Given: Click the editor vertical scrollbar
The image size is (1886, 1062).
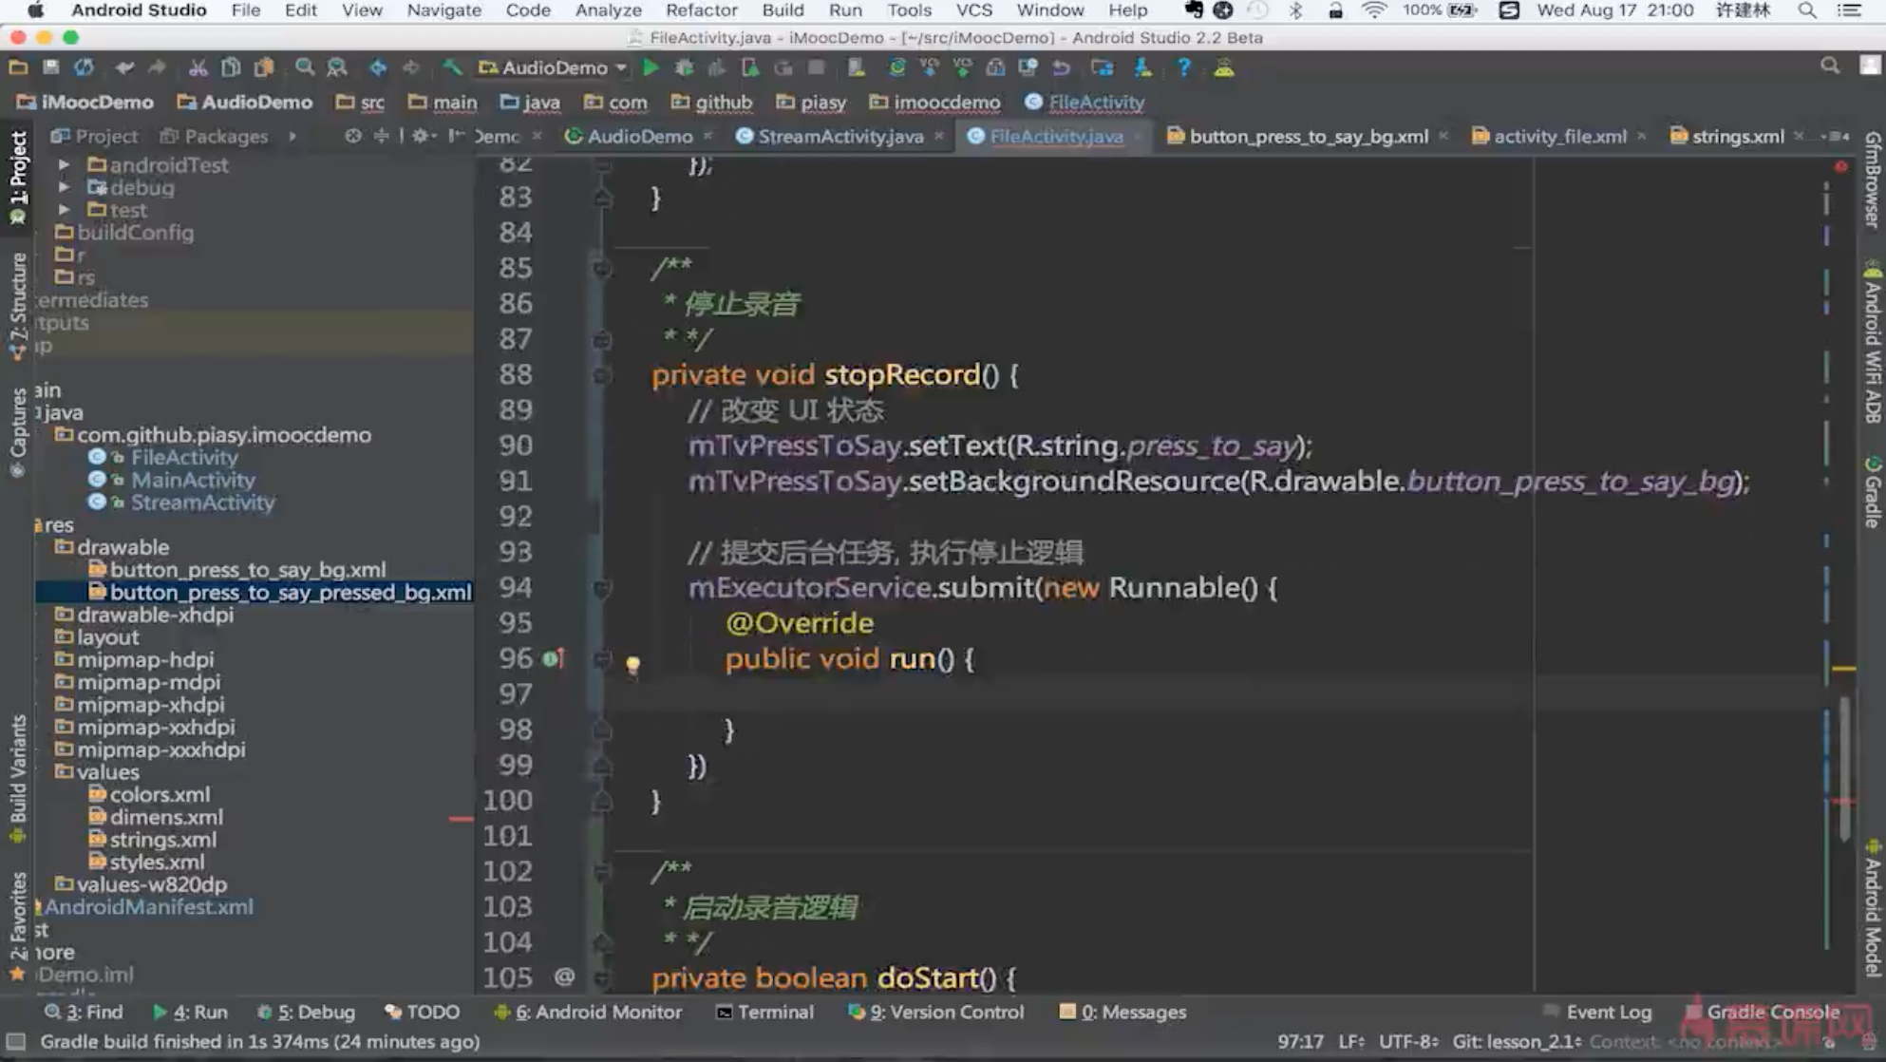Looking at the screenshot, I should click(1844, 769).
